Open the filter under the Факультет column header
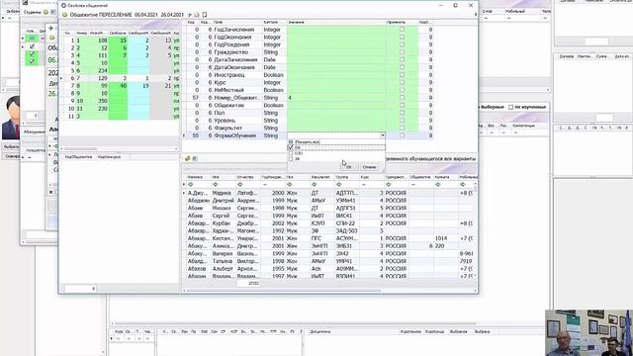The width and height of the screenshot is (633, 356). [315, 185]
